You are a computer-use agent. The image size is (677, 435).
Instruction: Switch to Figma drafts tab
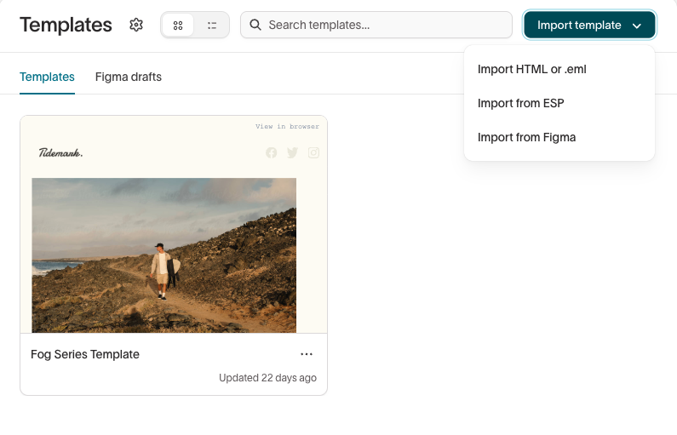[129, 77]
